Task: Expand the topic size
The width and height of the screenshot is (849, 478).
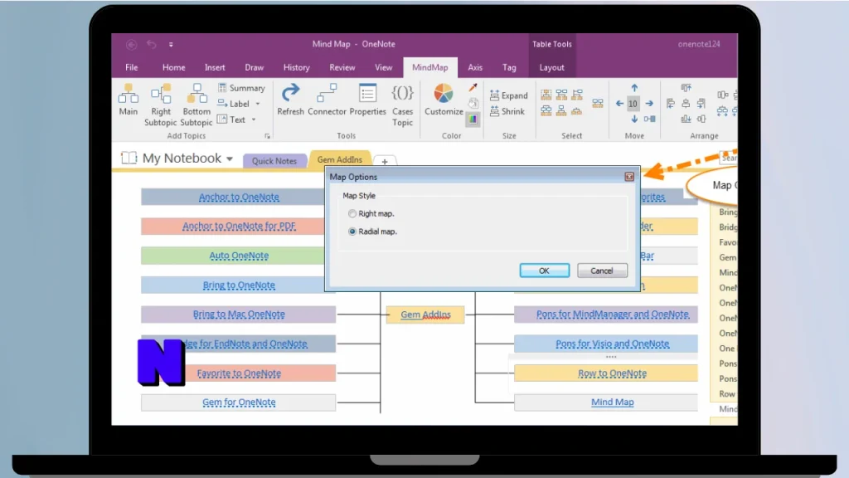Action: [x=508, y=95]
